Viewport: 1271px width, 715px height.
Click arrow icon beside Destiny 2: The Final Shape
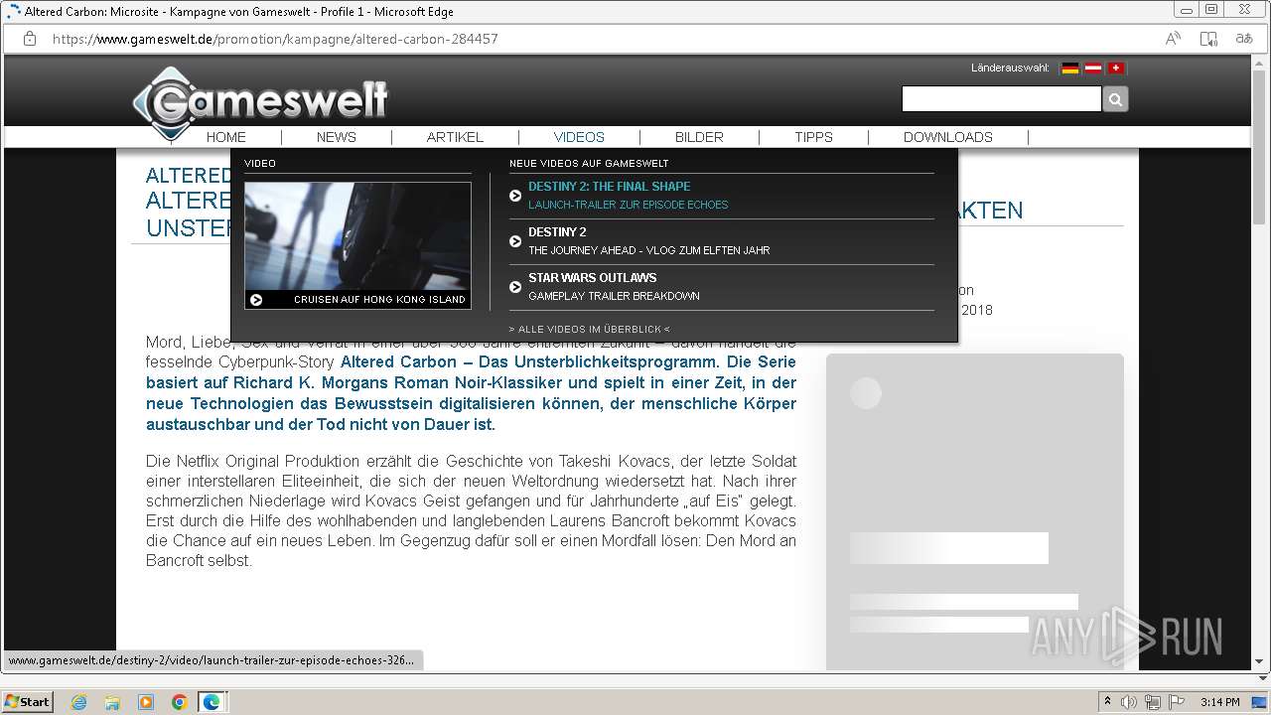click(515, 196)
